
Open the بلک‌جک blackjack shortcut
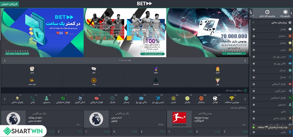pos(156,82)
